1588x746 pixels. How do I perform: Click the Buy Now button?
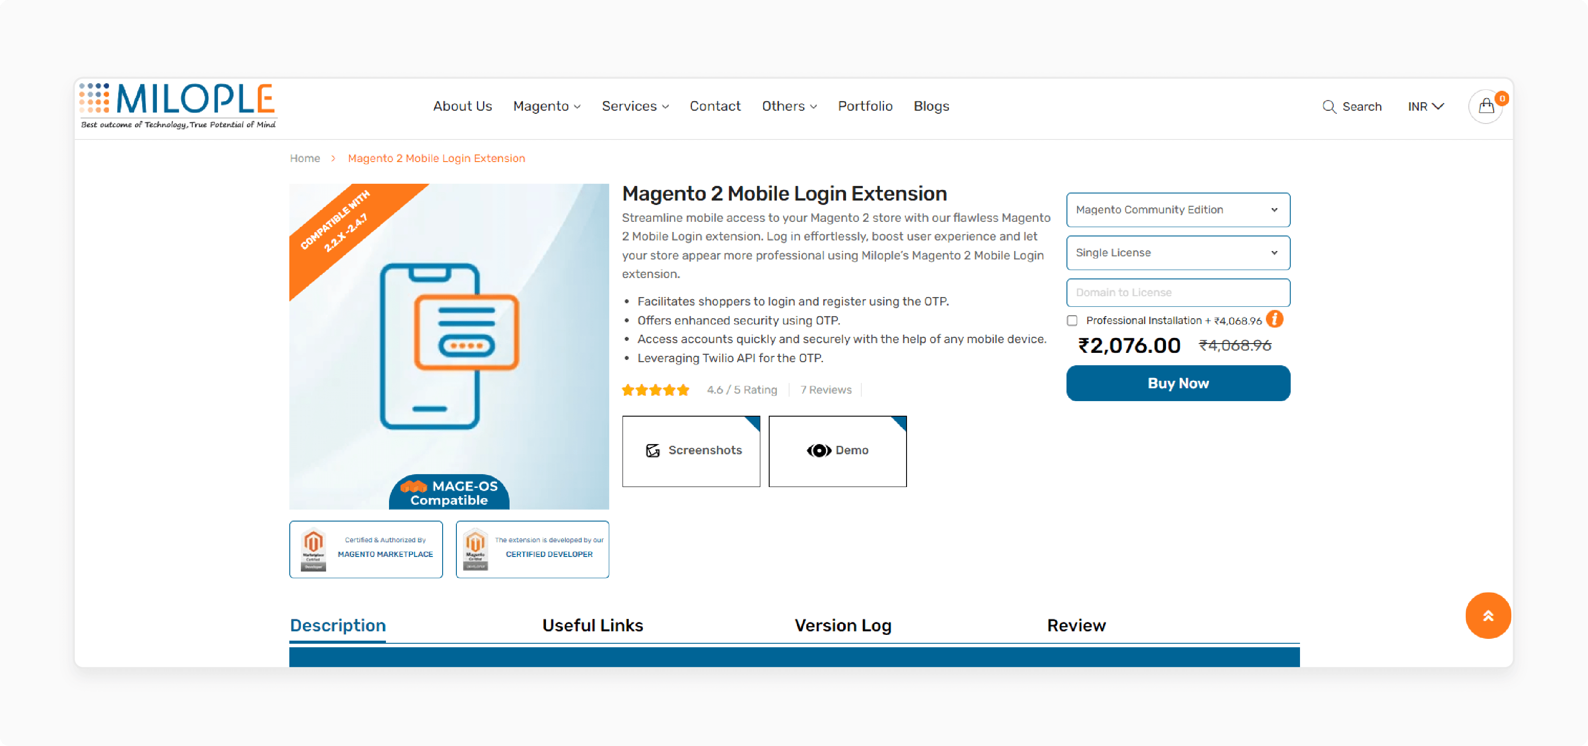click(1178, 384)
